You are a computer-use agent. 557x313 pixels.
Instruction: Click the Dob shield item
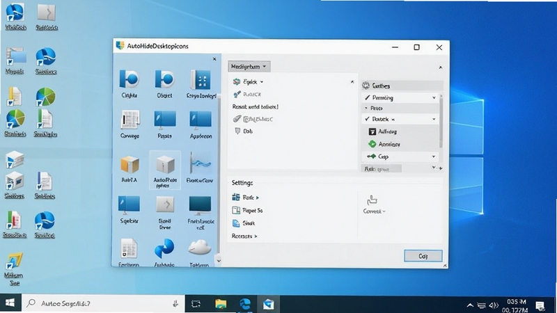243,131
